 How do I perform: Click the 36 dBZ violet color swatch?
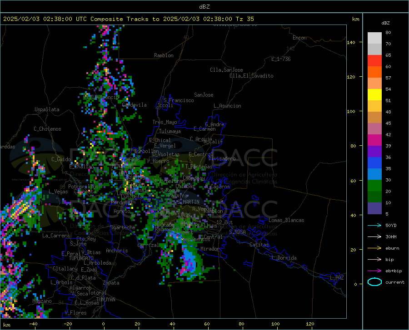tap(374, 151)
